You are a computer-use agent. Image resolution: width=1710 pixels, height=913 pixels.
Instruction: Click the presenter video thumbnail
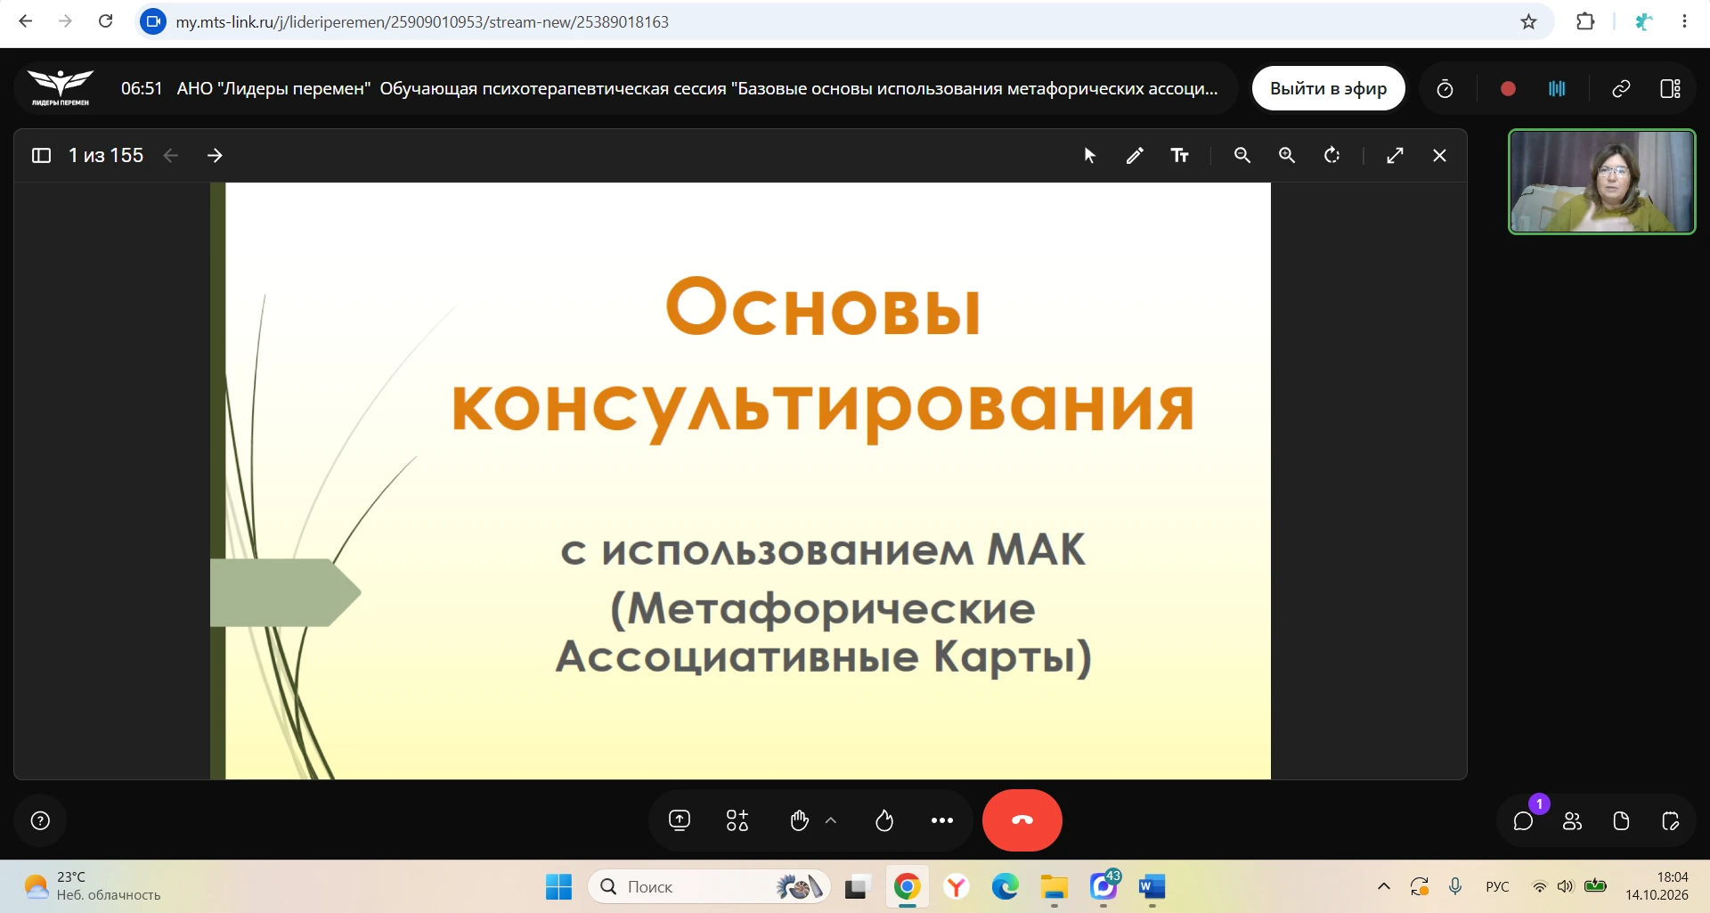click(x=1601, y=182)
